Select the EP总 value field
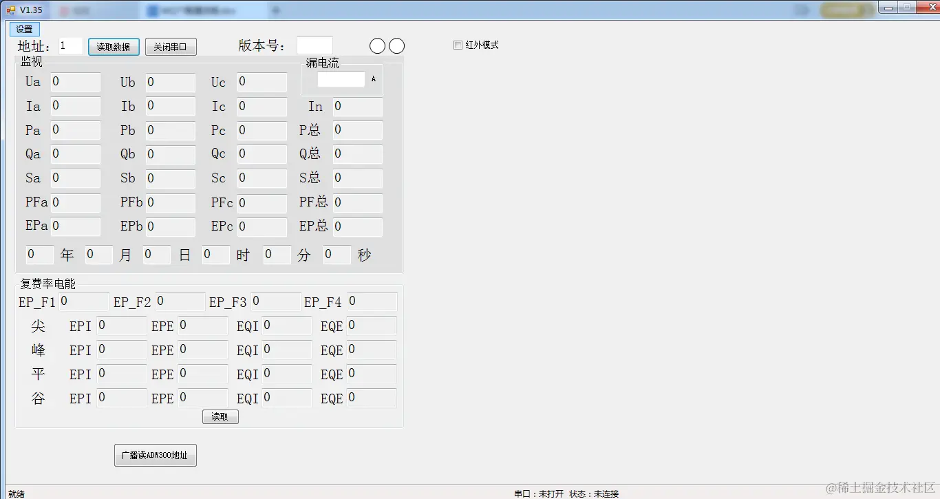Viewport: 940px width, 499px height. [358, 227]
